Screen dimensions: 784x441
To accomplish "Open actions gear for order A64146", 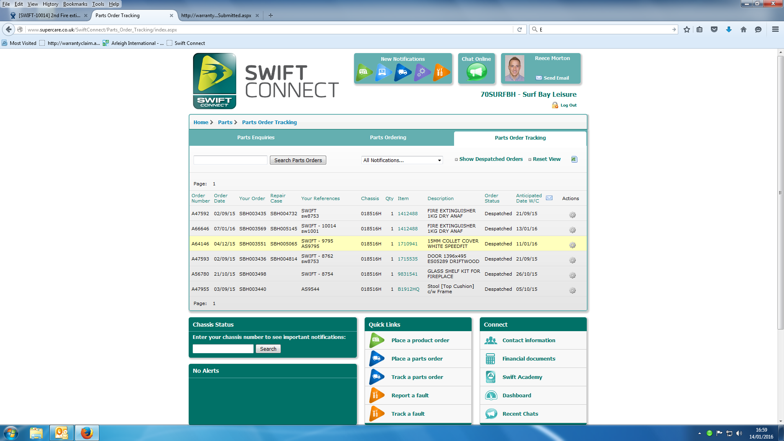I will coord(572,245).
